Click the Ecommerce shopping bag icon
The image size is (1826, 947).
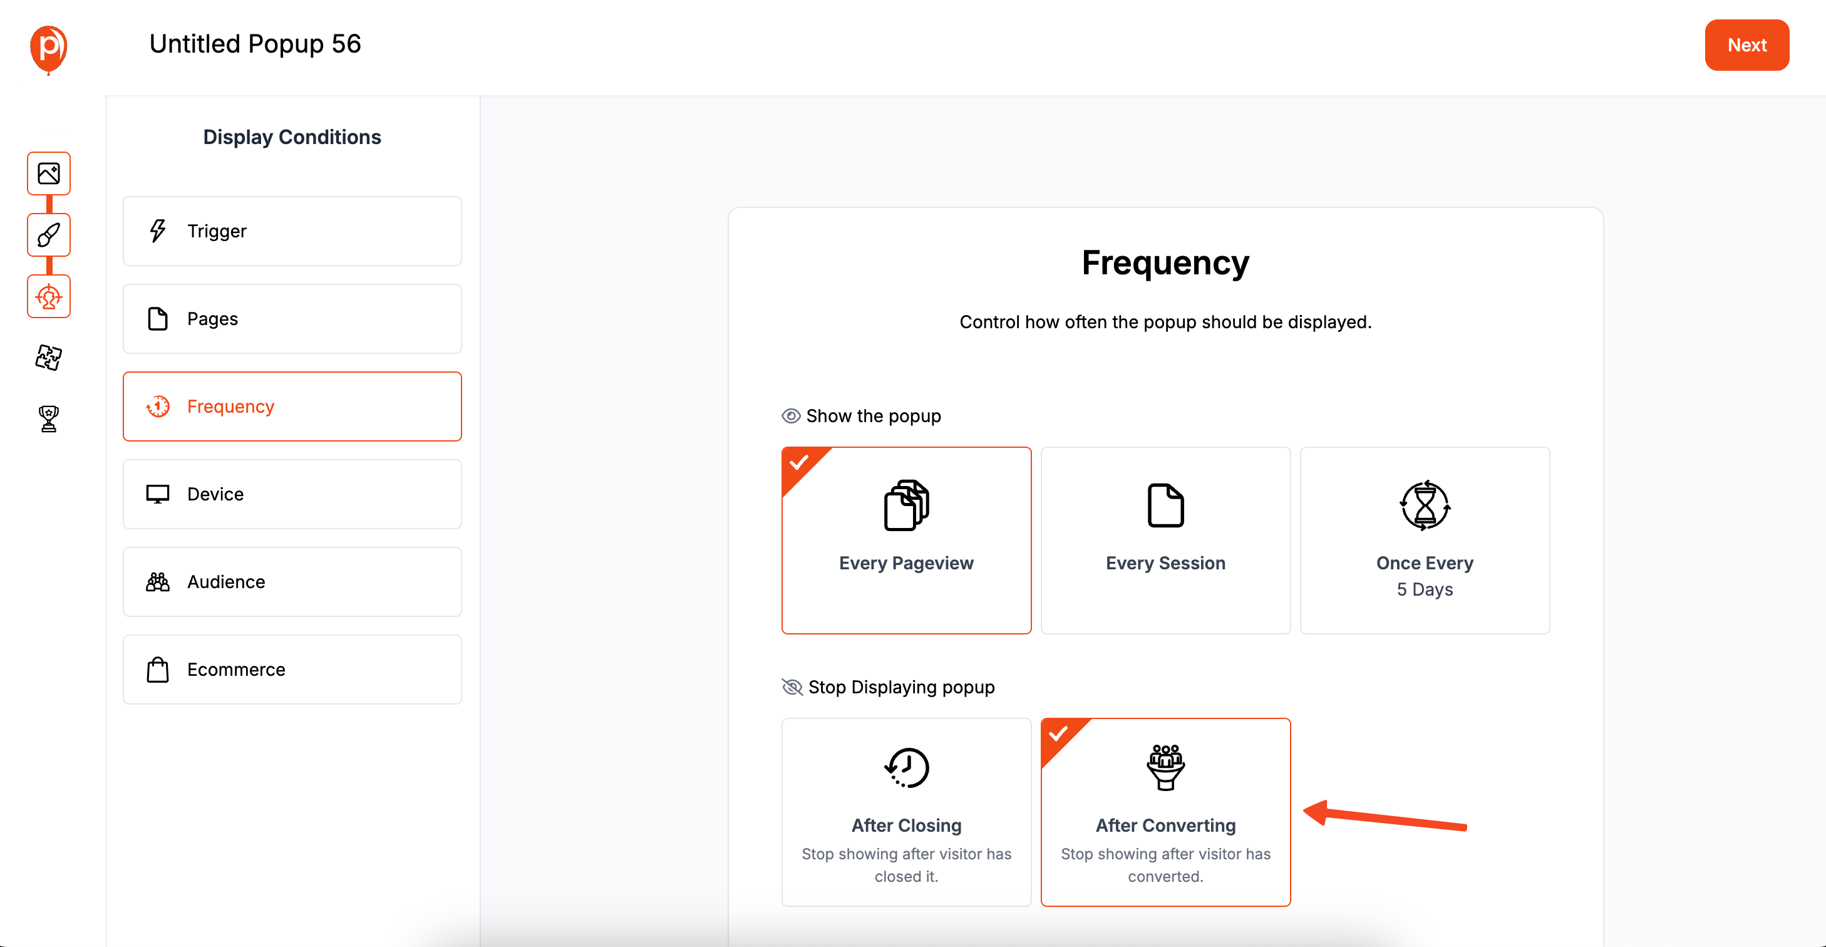157,669
